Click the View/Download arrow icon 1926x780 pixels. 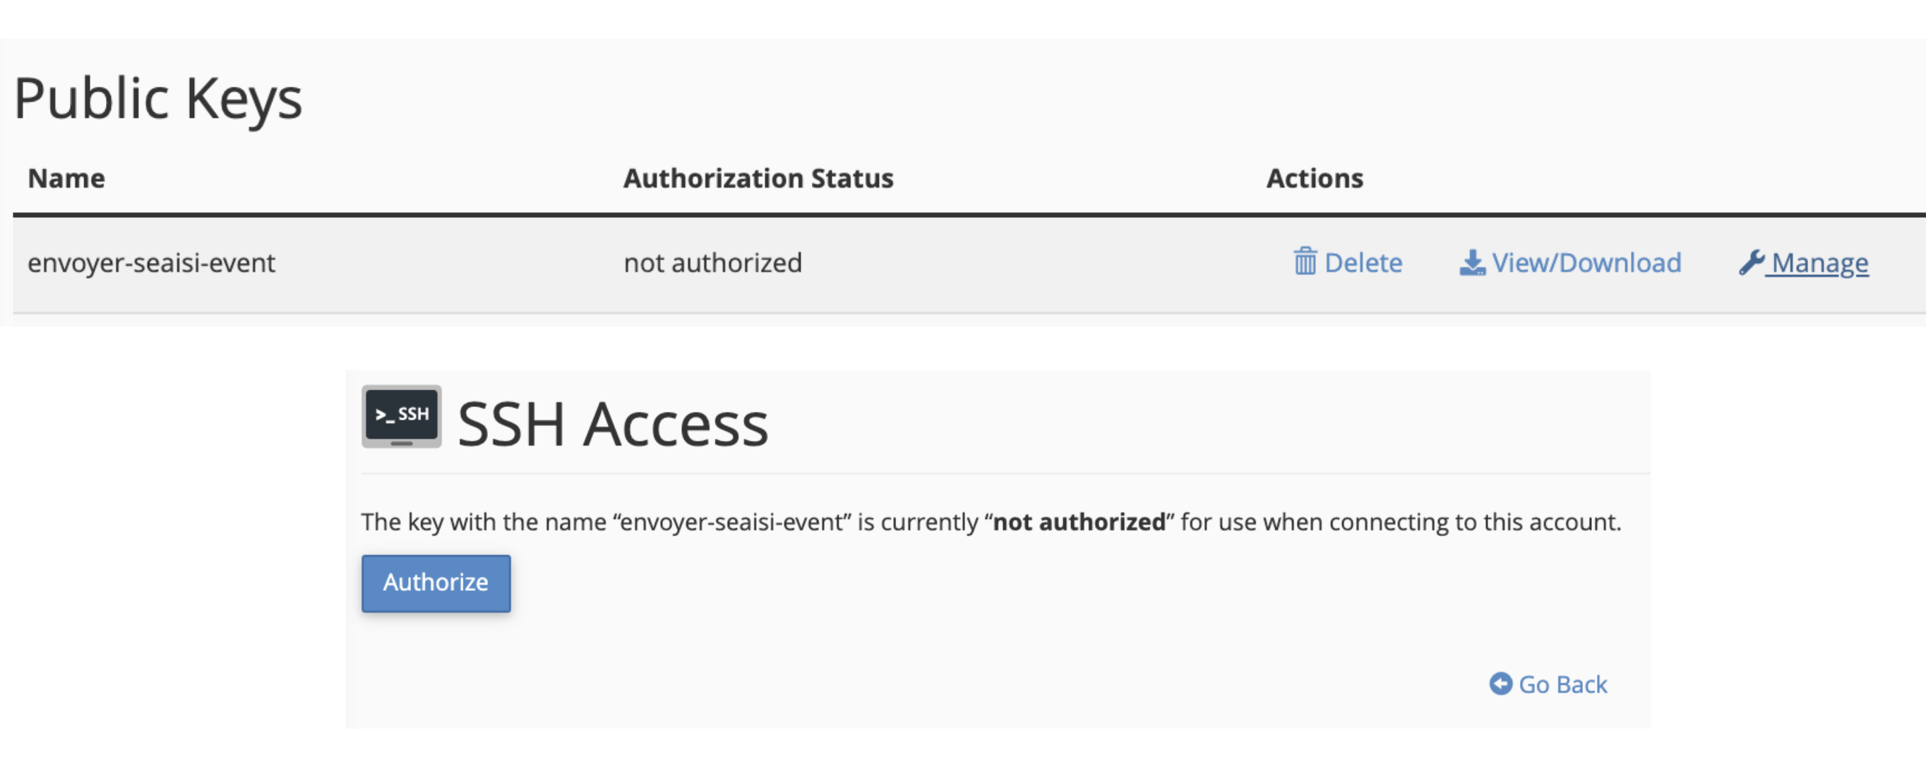(x=1471, y=262)
